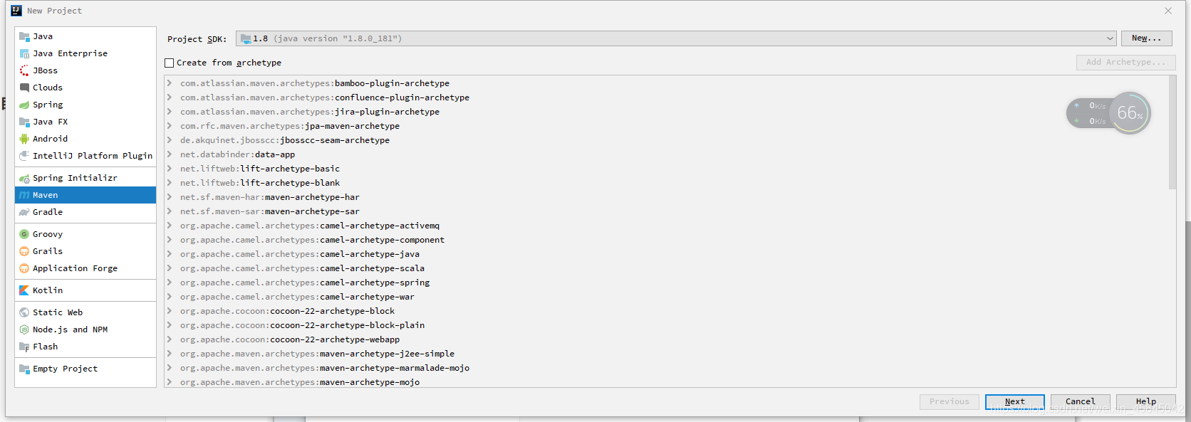1191x422 pixels.
Task: Click the Groovy green G icon
Action: pos(24,234)
